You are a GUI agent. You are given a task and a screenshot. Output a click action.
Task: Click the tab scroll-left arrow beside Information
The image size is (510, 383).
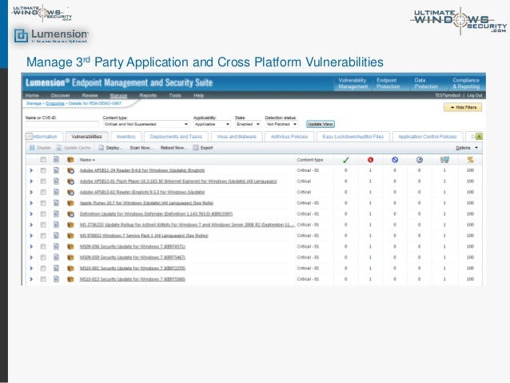[x=29, y=137]
